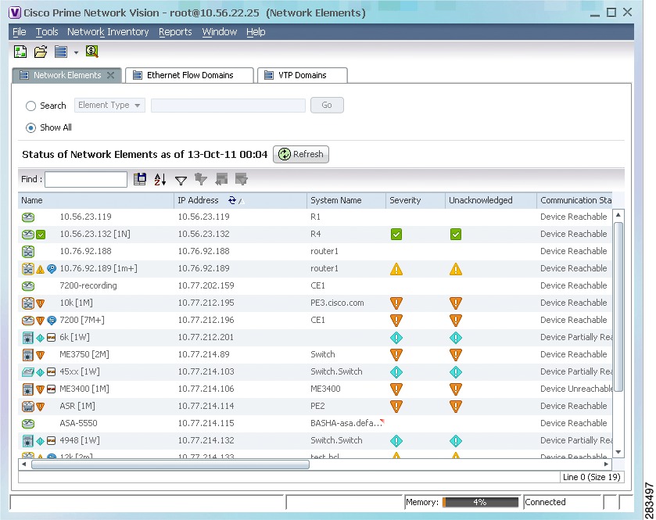Open the Help menu

256,32
